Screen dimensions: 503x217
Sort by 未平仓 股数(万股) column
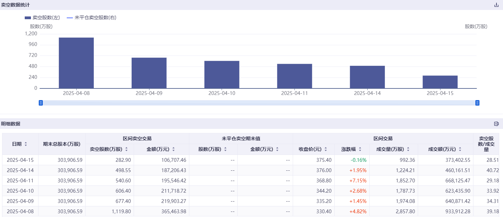(x=225, y=149)
